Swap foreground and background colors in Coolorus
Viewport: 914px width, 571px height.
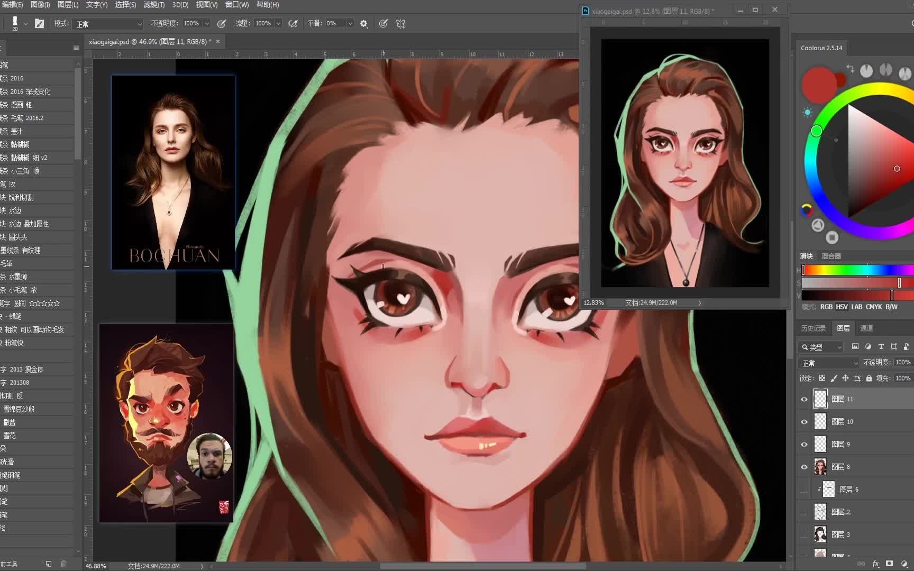pyautogui.click(x=850, y=69)
